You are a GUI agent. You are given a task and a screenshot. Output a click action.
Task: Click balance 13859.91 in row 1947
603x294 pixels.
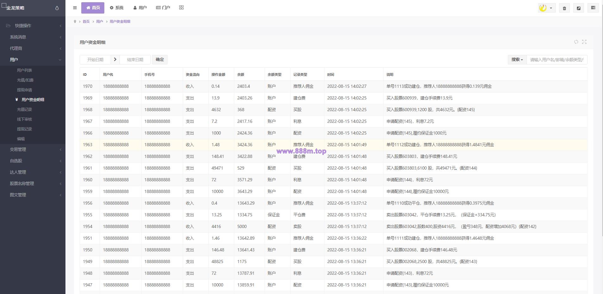point(246,285)
